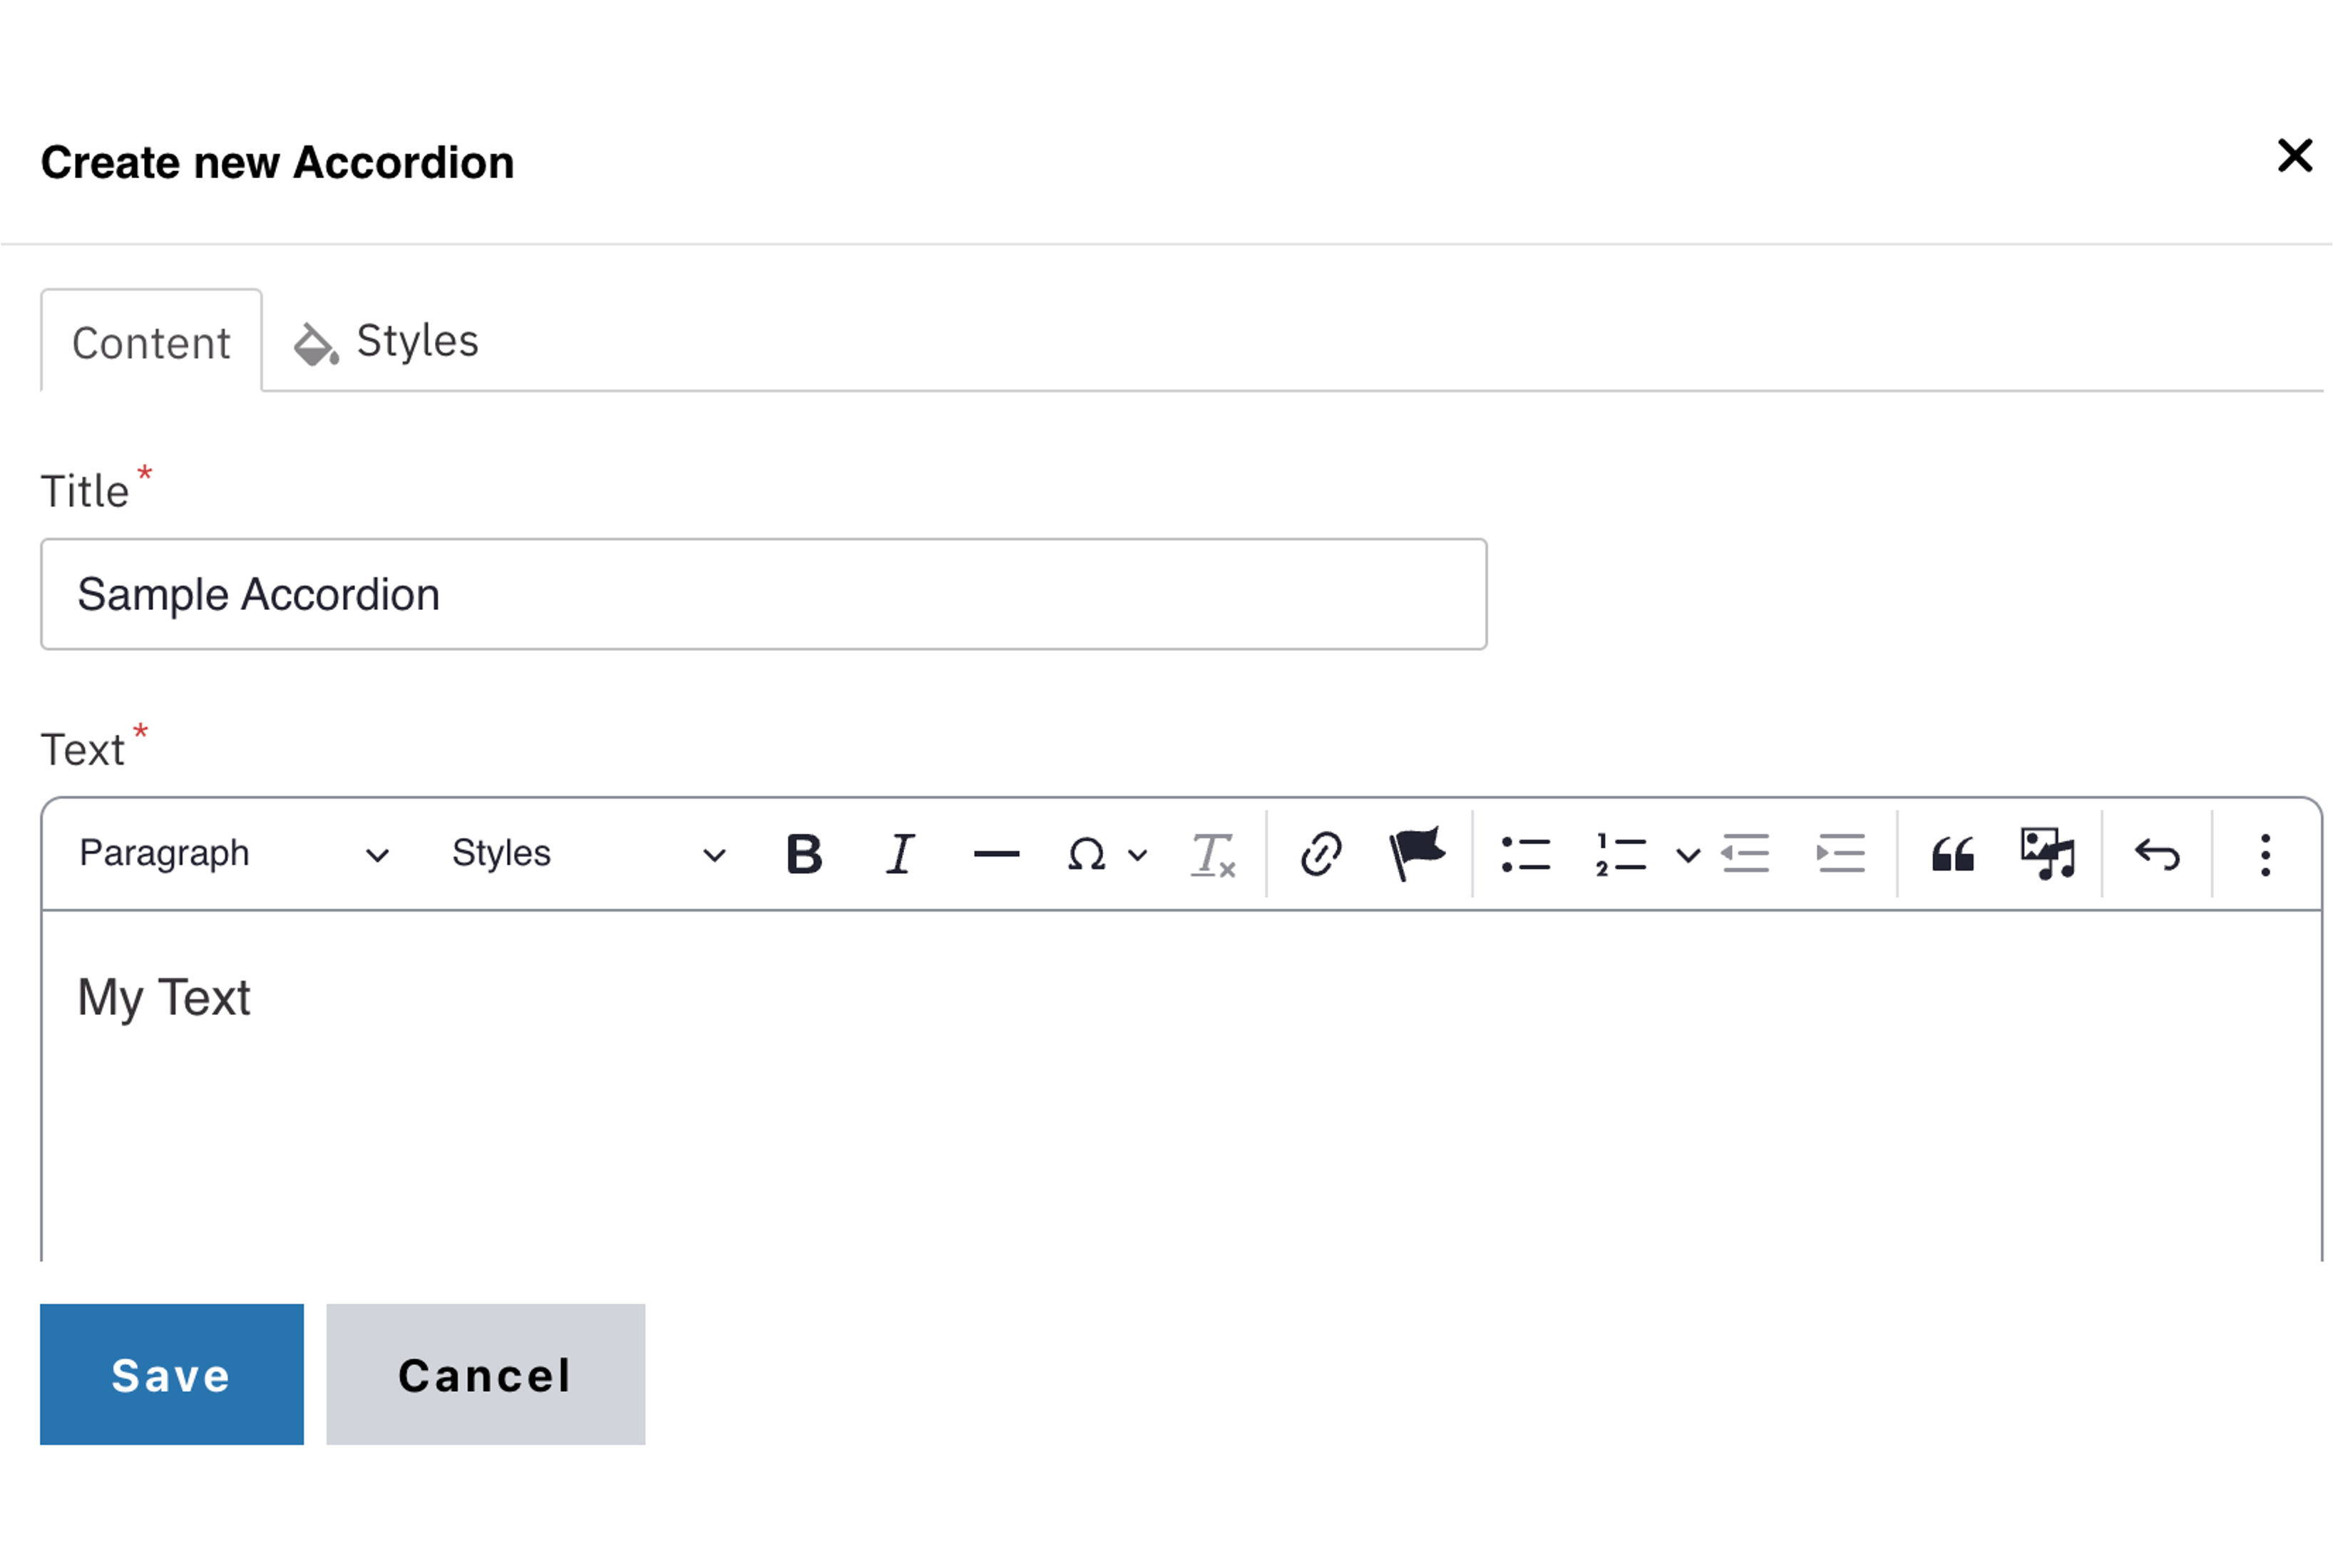Increase paragraph indent

point(1841,854)
